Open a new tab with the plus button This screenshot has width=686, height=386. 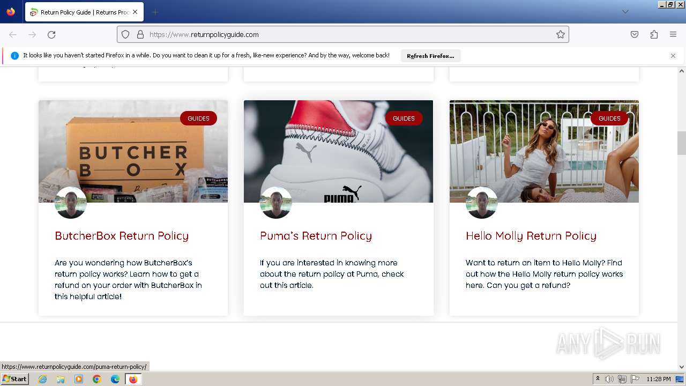click(155, 12)
